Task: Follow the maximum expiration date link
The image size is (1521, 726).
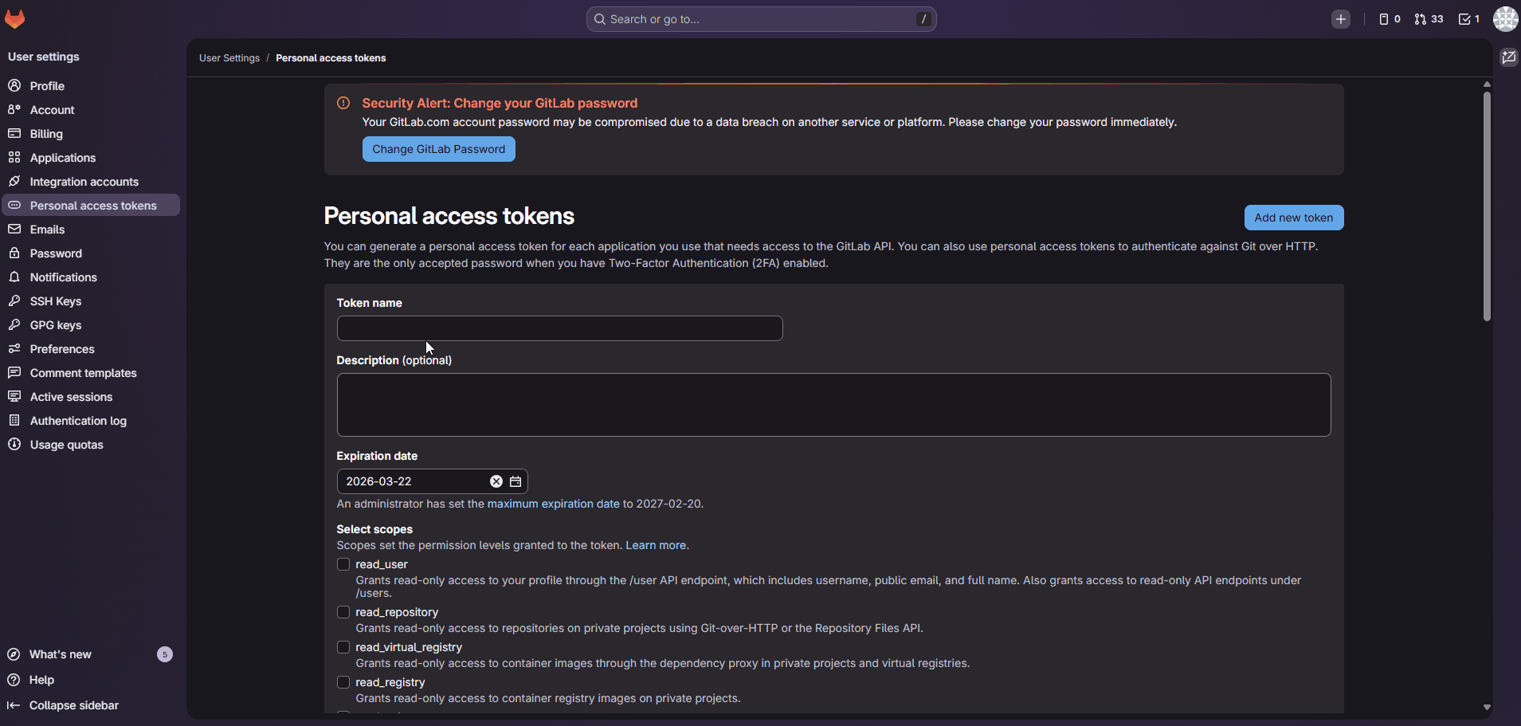Action: point(551,504)
